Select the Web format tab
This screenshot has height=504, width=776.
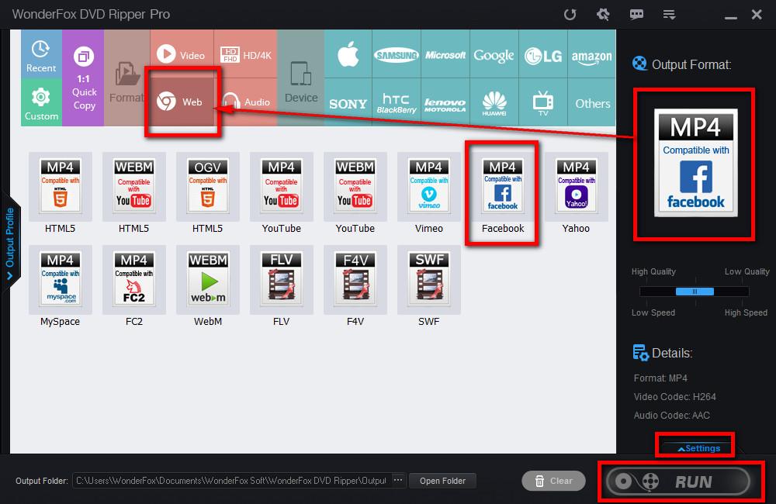pos(182,102)
